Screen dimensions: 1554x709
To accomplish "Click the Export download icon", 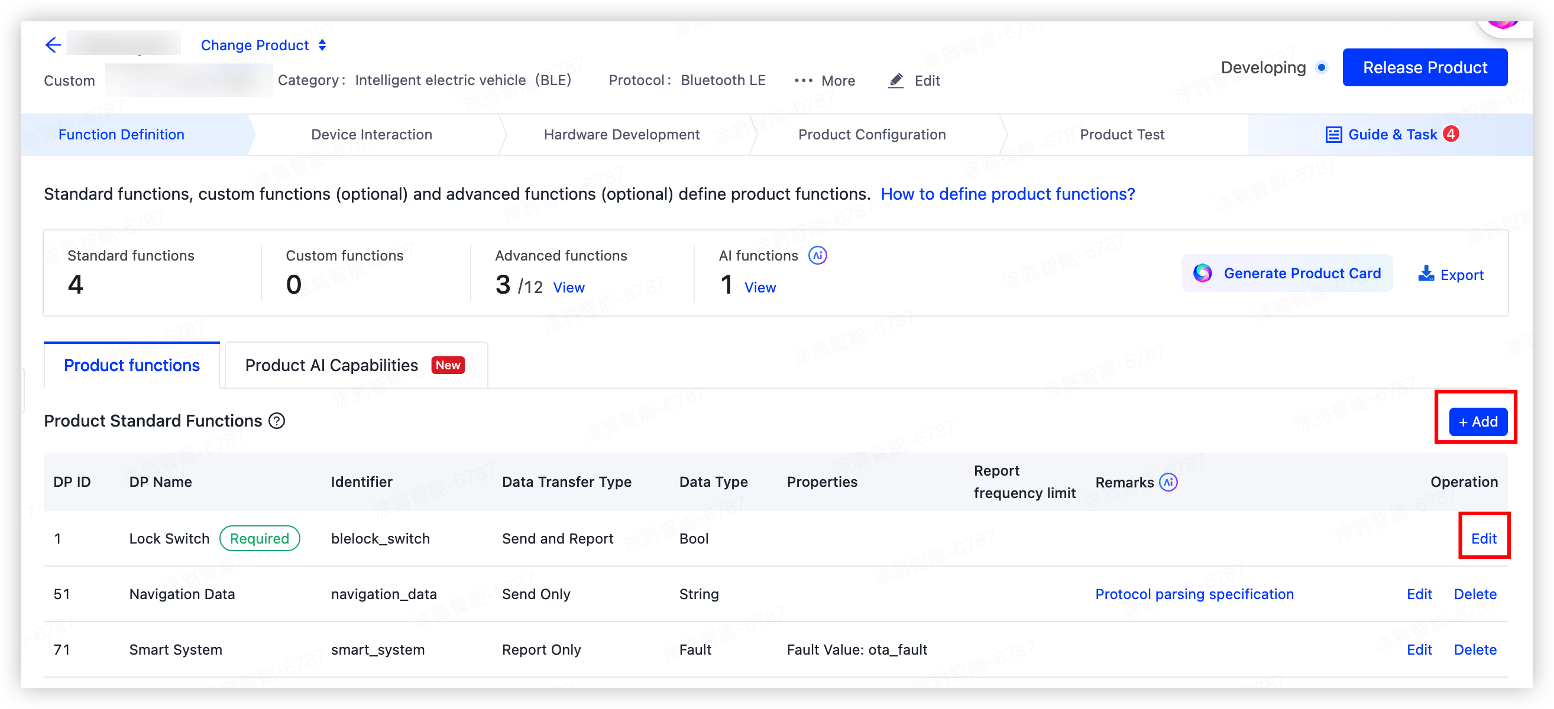I will coord(1426,274).
